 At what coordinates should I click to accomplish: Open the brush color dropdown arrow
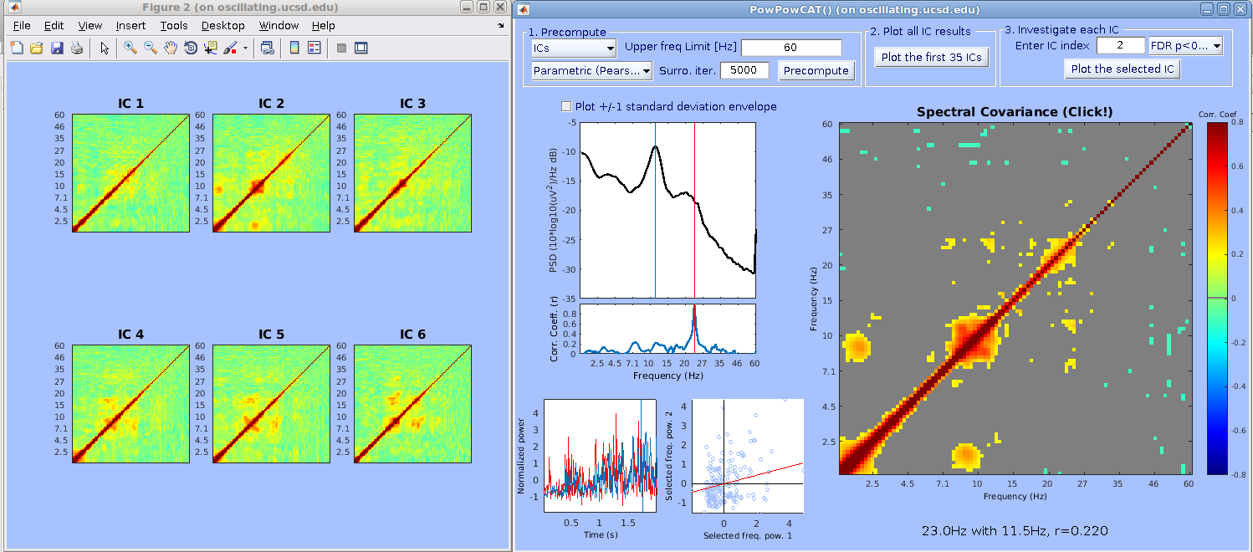click(245, 49)
